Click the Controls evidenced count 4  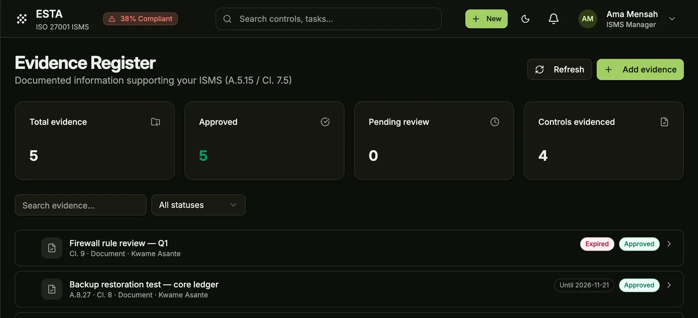point(543,156)
